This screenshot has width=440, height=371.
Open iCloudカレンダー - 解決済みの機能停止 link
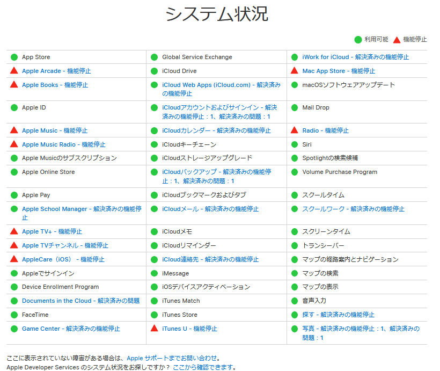[216, 130]
